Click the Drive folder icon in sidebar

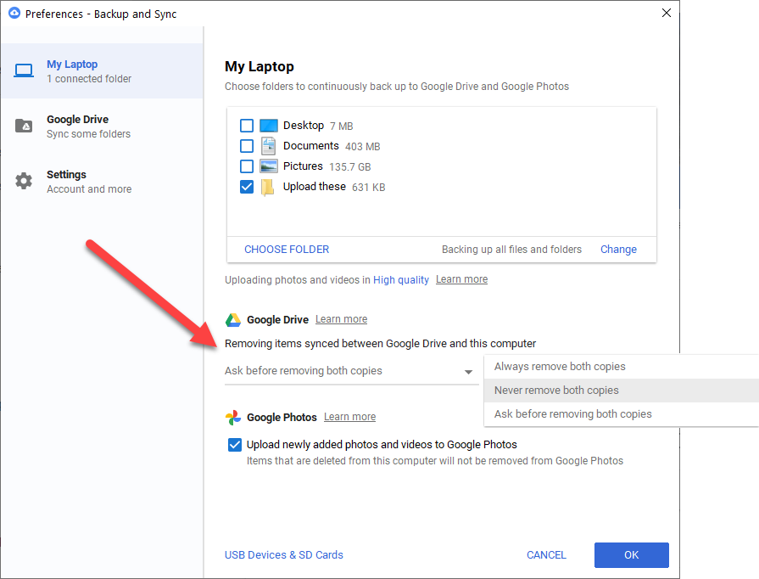coord(24,126)
